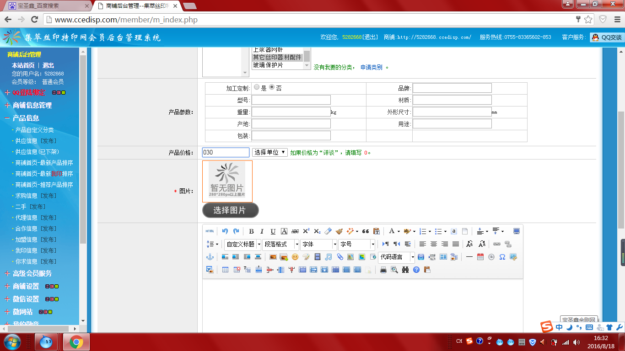Toggle HTML source mode in editor
This screenshot has height=351, width=625.
pos(210,231)
